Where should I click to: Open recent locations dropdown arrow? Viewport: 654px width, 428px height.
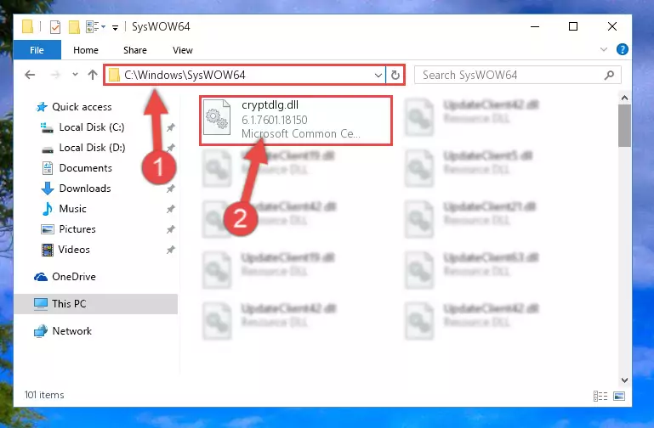[x=75, y=75]
